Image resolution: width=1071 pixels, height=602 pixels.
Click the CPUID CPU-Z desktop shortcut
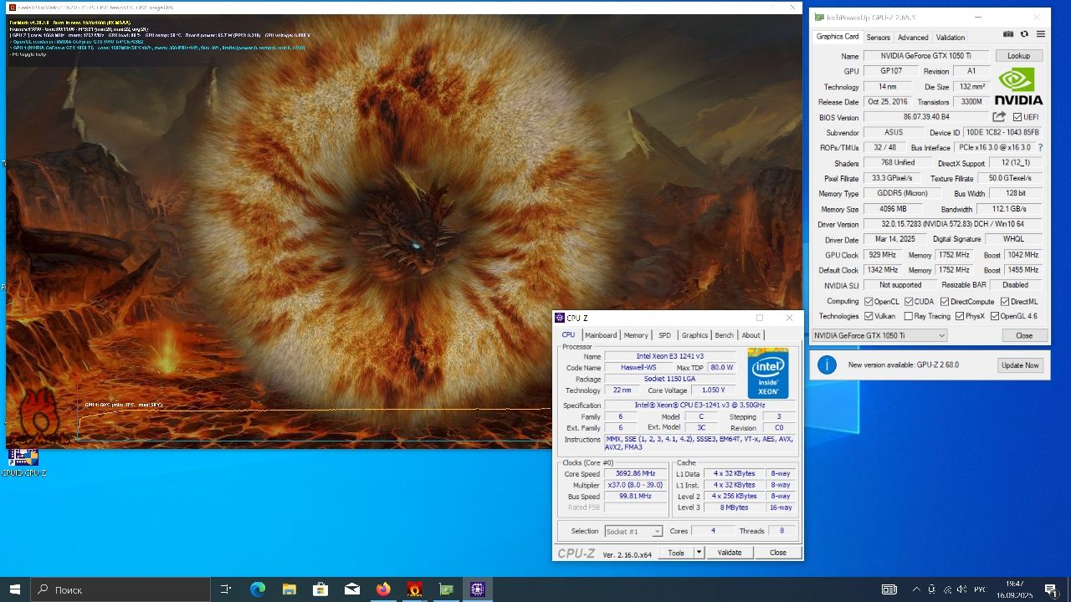(x=23, y=462)
